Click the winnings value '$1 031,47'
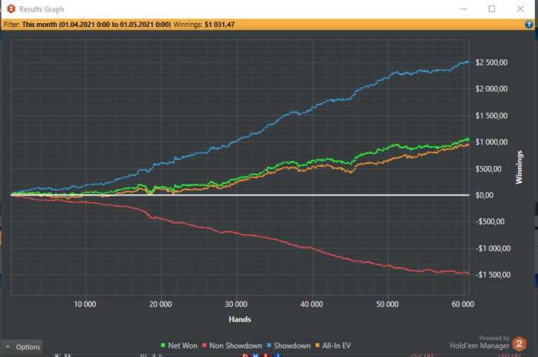The width and height of the screenshot is (538, 357). [220, 25]
